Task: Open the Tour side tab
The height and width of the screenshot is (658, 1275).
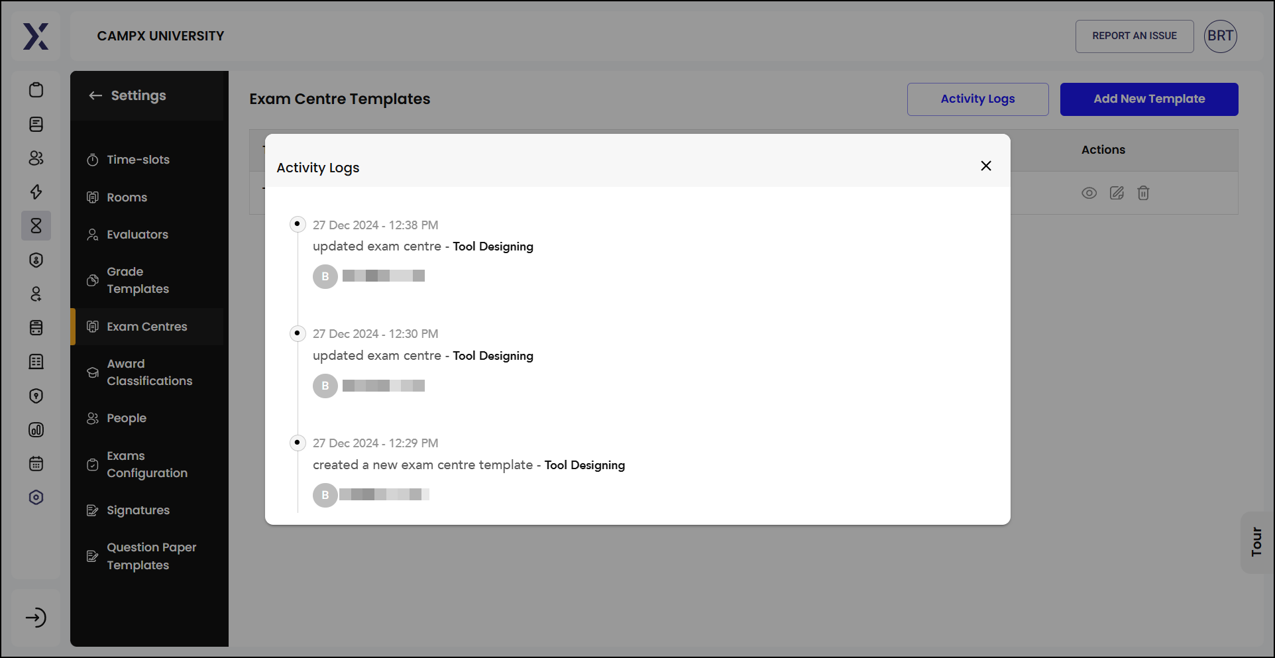Action: click(x=1256, y=542)
